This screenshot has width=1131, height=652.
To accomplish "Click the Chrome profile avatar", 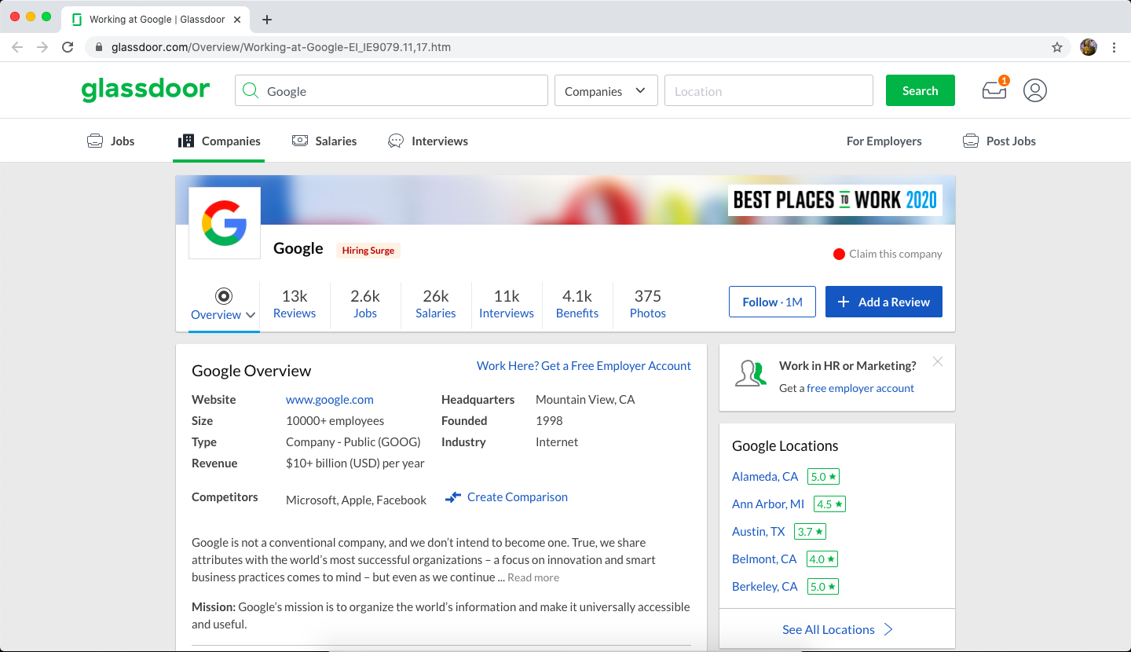I will (x=1089, y=47).
